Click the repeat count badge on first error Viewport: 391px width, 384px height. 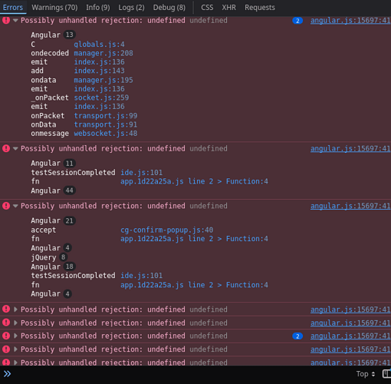point(297,21)
